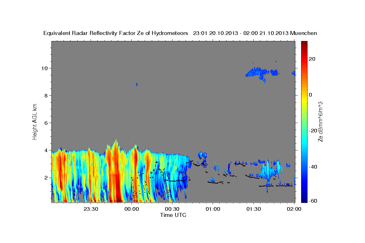Click the height tick label 10

coord(45,68)
